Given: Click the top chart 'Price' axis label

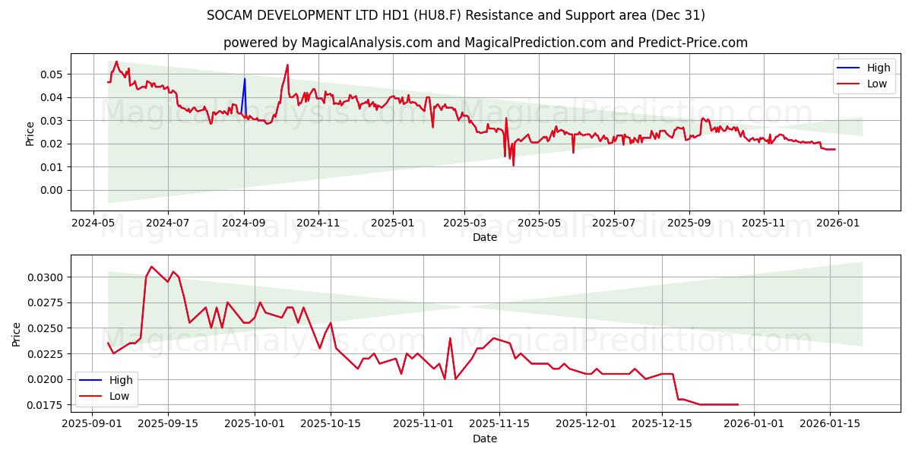Looking at the screenshot, I should pos(30,132).
